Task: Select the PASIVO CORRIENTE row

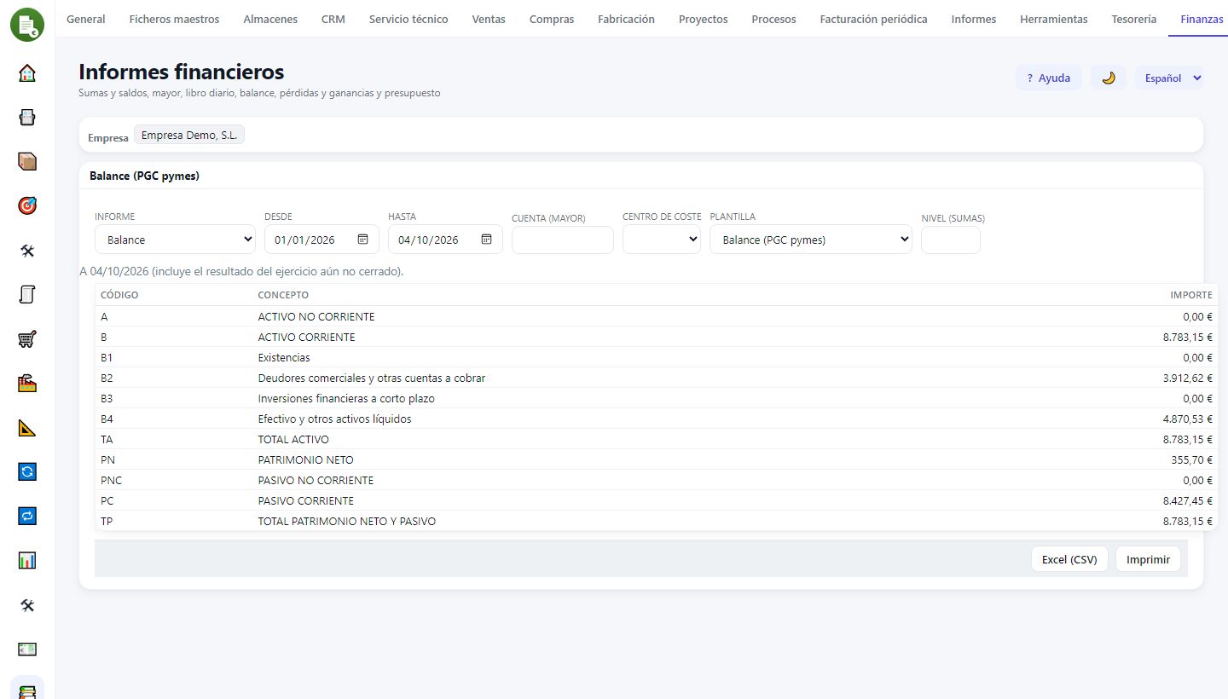Action: 657,500
